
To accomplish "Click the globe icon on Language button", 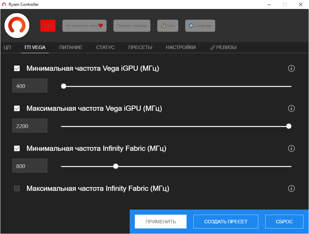I will pyautogui.click(x=191, y=26).
